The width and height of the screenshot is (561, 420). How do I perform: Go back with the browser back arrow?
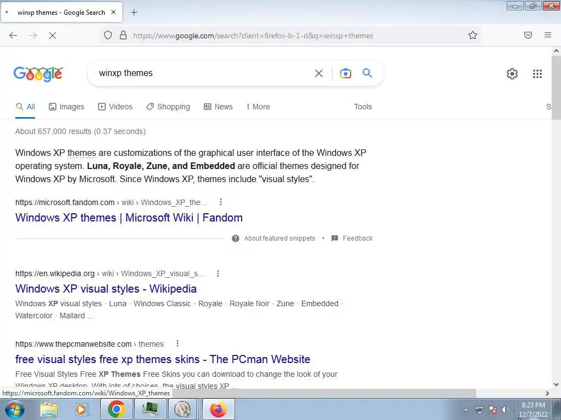13,36
